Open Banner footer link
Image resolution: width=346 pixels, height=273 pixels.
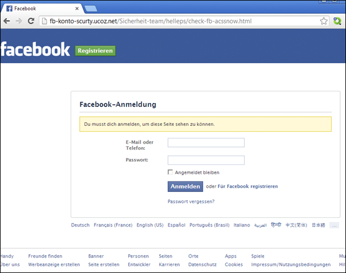pyautogui.click(x=96, y=256)
